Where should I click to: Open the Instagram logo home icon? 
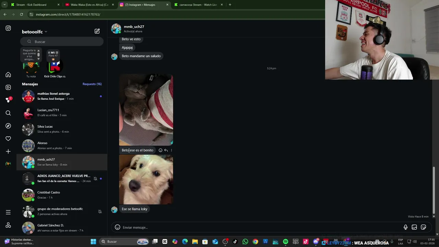8,28
